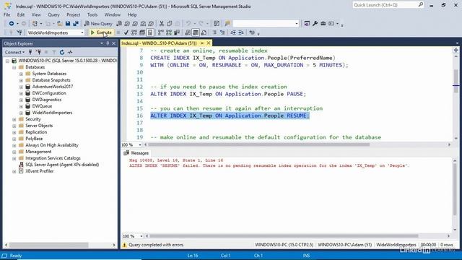Image resolution: width=462 pixels, height=260 pixels.
Task: Click the New Query button
Action: pyautogui.click(x=98, y=24)
